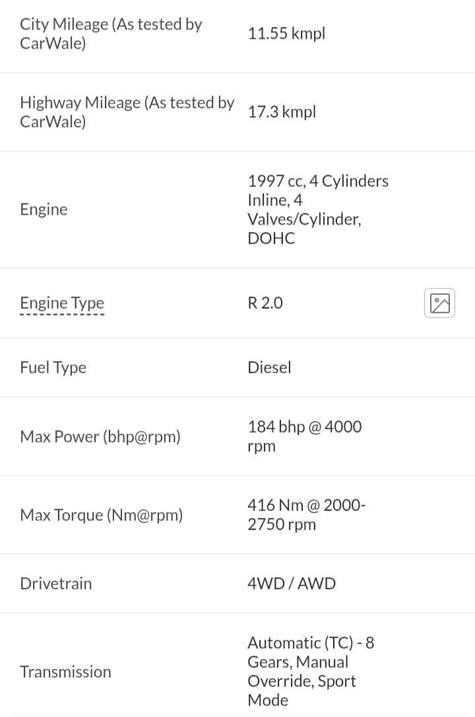475x717 pixels.
Task: Click the DOHC text in engine details
Action: (271, 239)
